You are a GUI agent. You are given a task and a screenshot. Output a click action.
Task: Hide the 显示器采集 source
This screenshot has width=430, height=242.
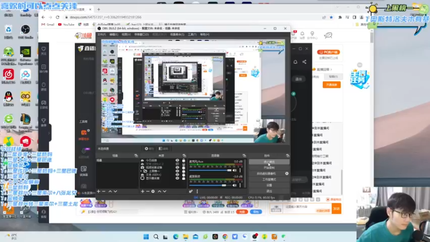pyautogui.click(x=177, y=178)
